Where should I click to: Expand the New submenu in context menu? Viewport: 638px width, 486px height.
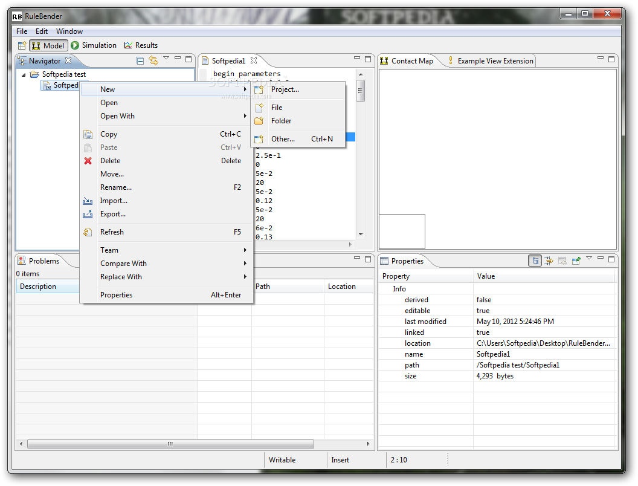click(x=166, y=89)
